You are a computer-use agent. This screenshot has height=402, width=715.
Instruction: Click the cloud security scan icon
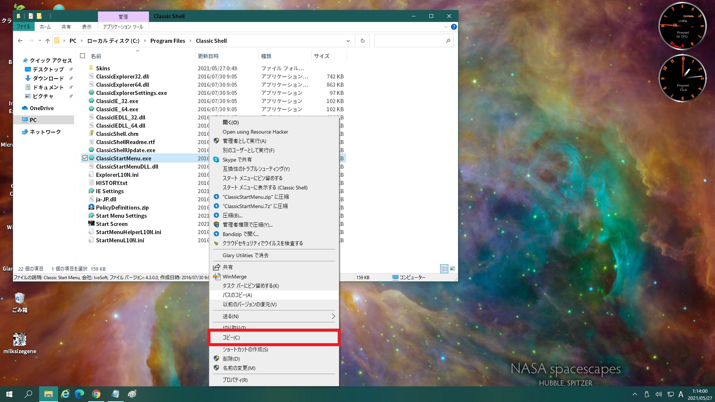tap(216, 243)
